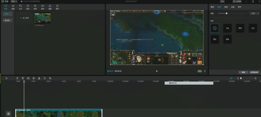Switch to the Adjust (调节) properties tab
This screenshot has width=261, height=117.
(x=240, y=7)
